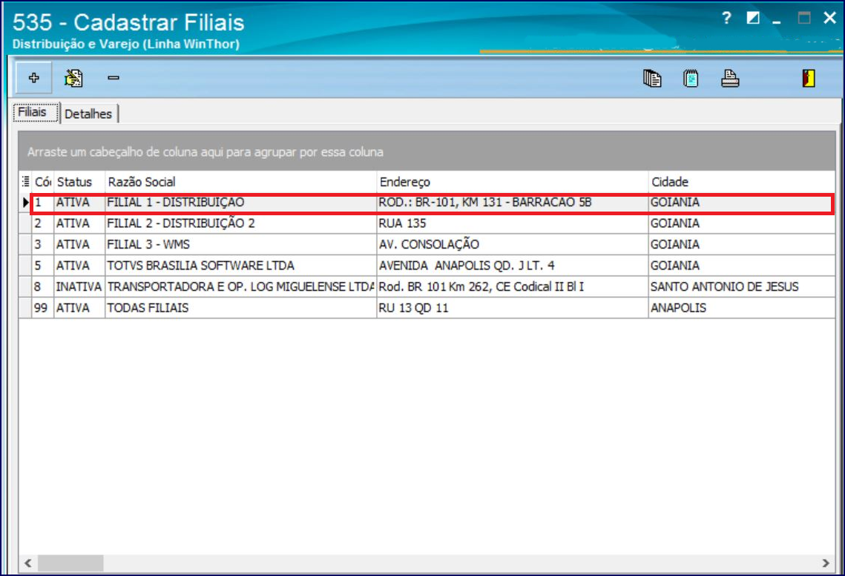This screenshot has height=576, width=845.
Task: Click the notepad report icon
Action: pyautogui.click(x=691, y=79)
